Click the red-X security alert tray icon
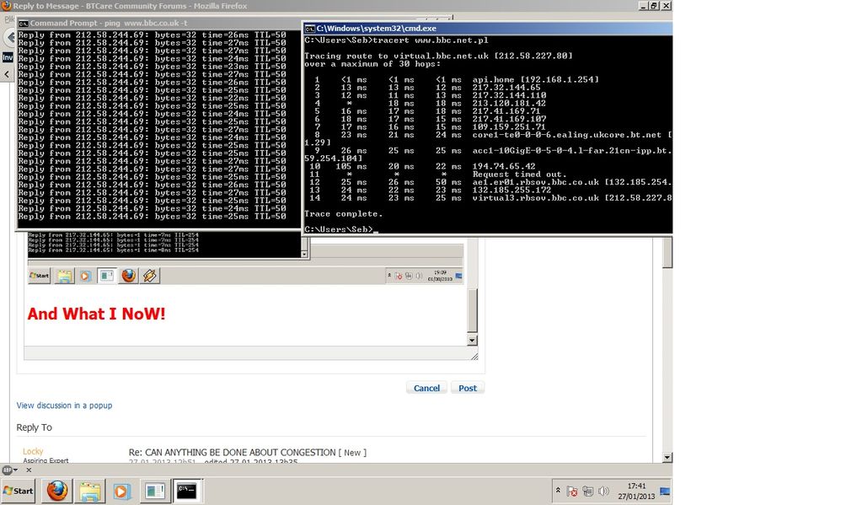The image size is (841, 505). (x=572, y=491)
